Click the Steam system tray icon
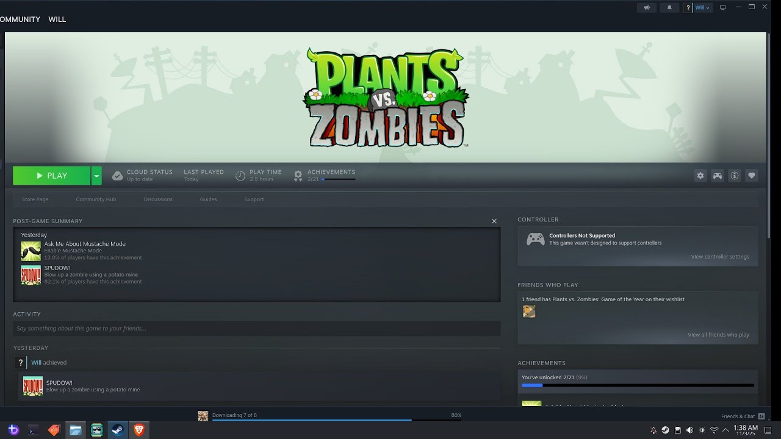781x439 pixels. pos(665,430)
